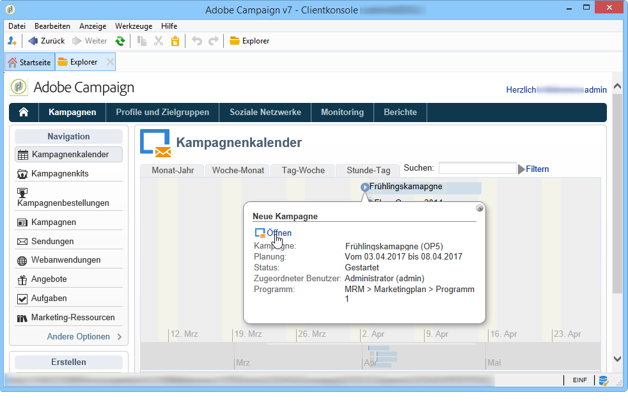
Task: Click the admin user link
Action: point(595,89)
